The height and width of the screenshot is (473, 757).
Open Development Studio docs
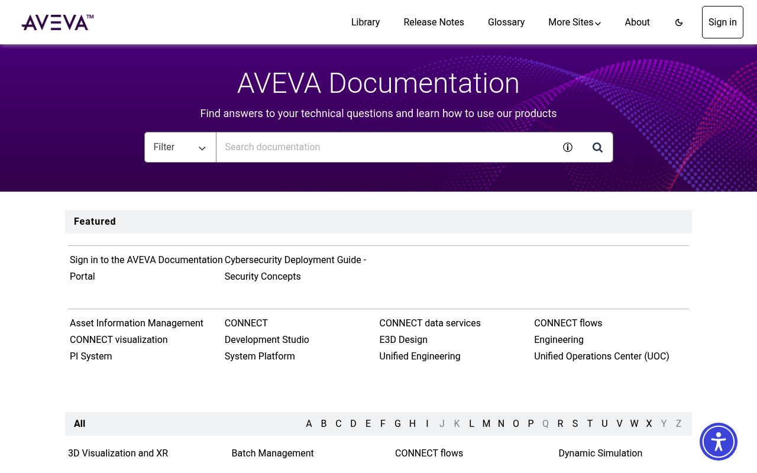[267, 339]
